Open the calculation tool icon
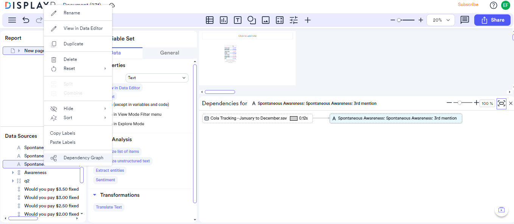The height and width of the screenshot is (224, 514). coord(280,20)
